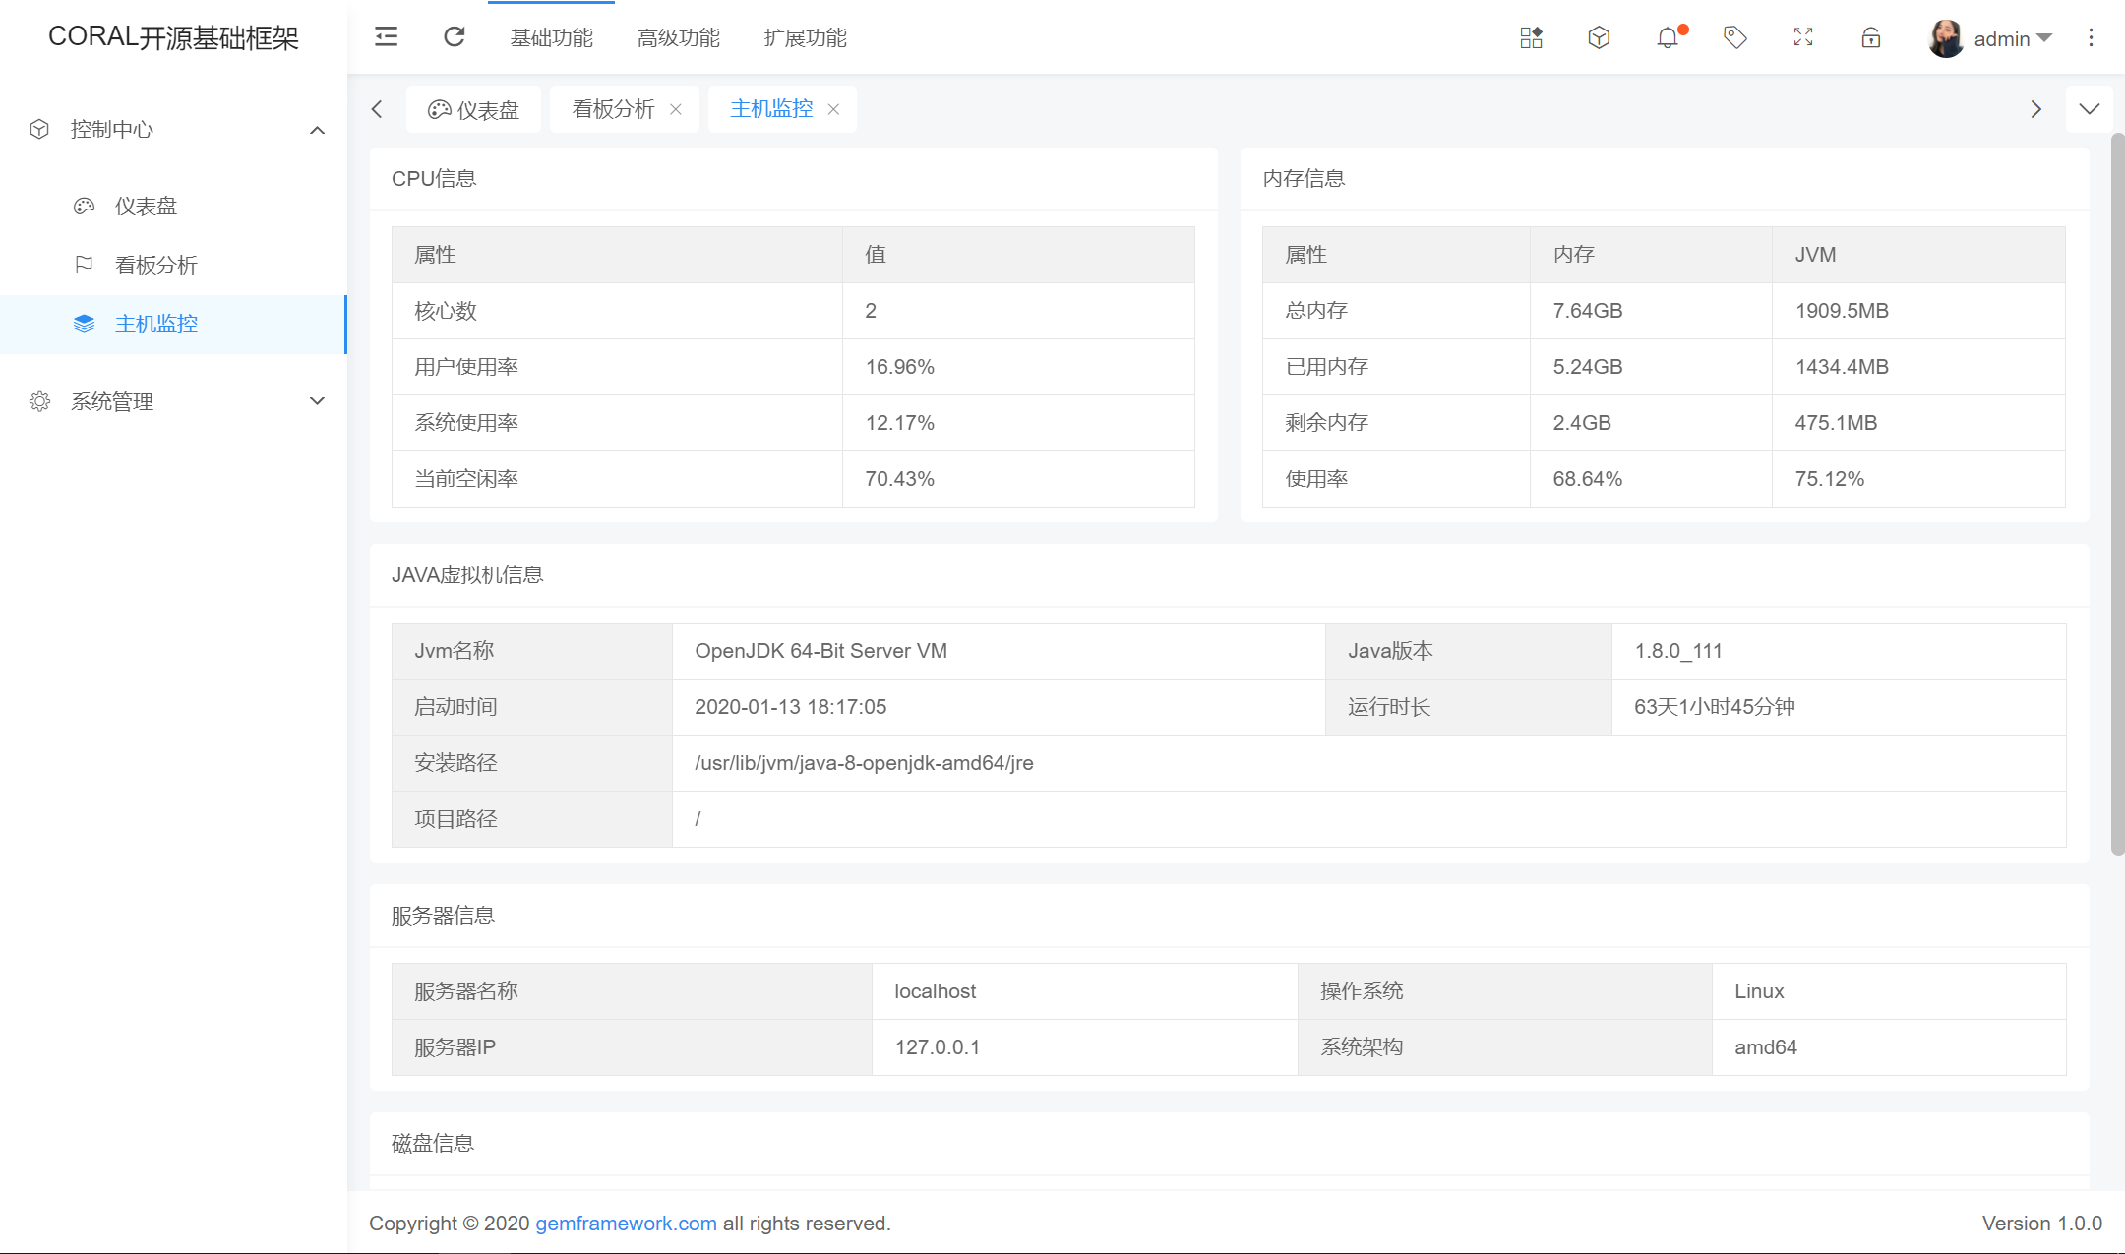Click the Version 1.0.0 footer text

click(2041, 1224)
